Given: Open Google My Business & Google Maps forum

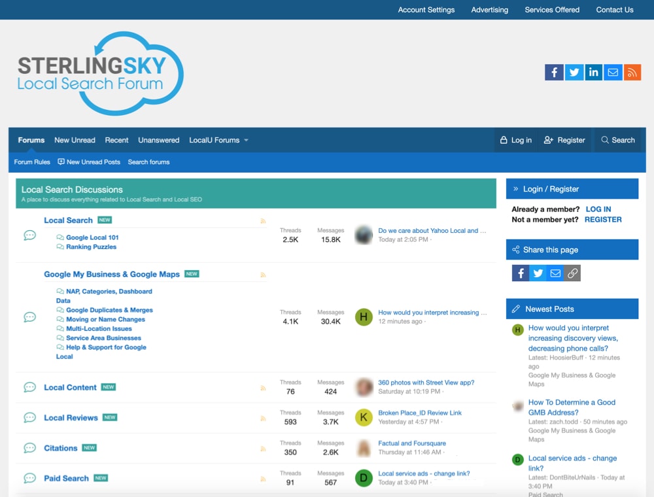Looking at the screenshot, I should (x=112, y=274).
